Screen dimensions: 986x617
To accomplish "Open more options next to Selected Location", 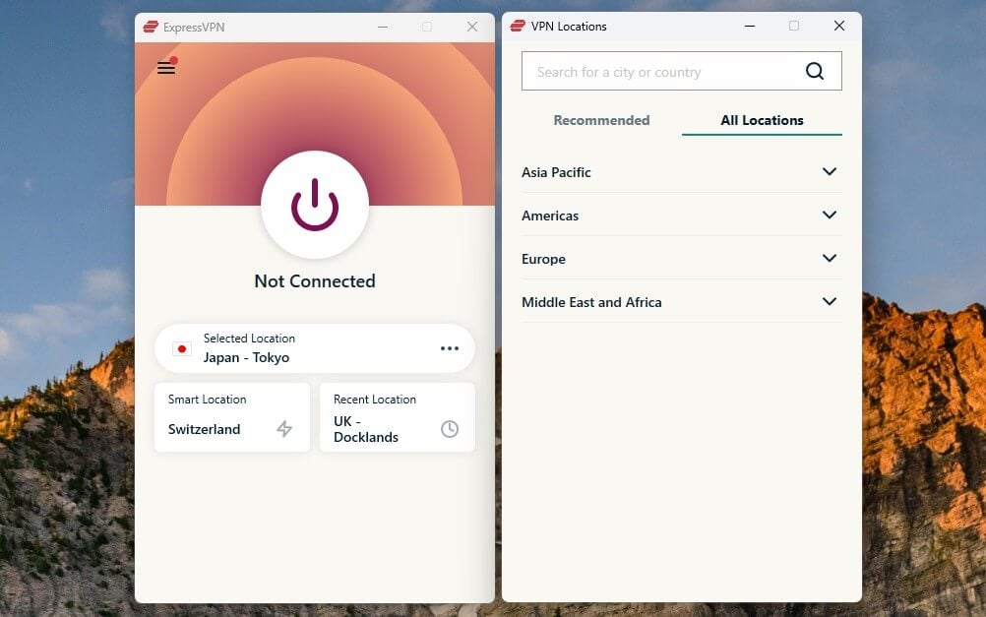I will pyautogui.click(x=450, y=348).
